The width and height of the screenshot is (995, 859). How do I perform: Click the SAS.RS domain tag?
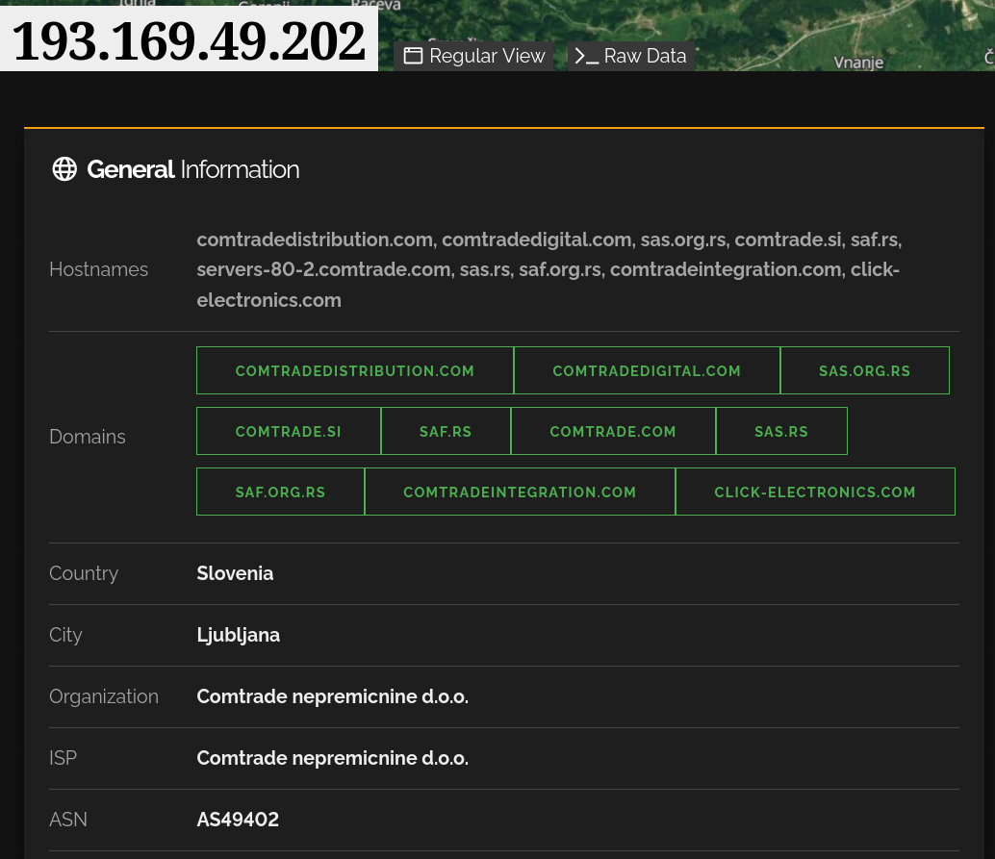coord(781,431)
